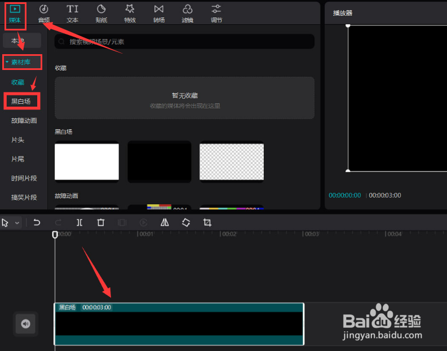Open the 转场 transitions tab
Screen dimensions: 447x351
point(159,14)
